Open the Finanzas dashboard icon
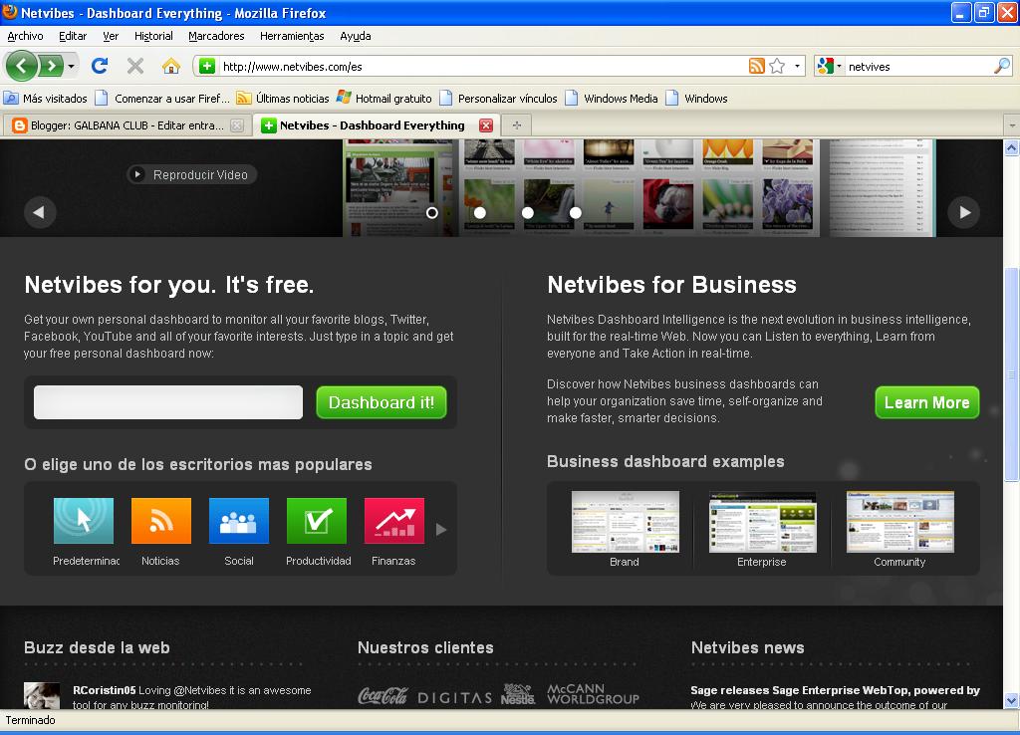 click(x=393, y=520)
